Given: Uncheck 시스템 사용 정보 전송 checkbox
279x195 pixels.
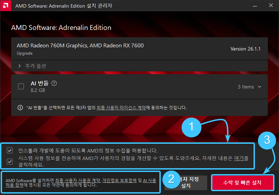Looking at the screenshot, I should tap(10, 162).
